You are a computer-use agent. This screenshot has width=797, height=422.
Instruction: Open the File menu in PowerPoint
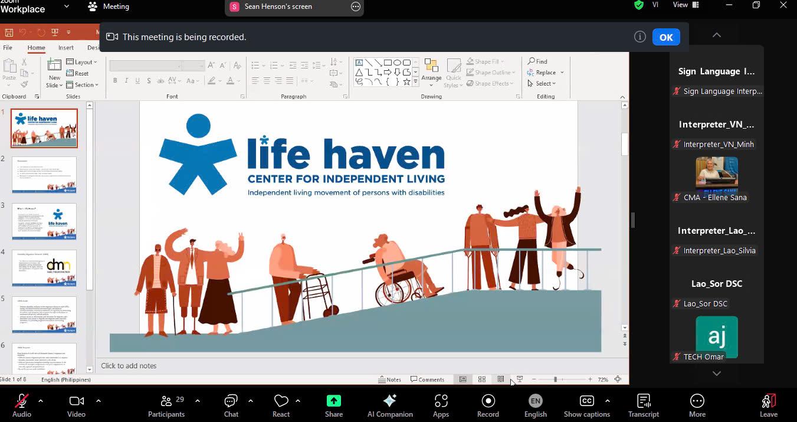point(8,48)
